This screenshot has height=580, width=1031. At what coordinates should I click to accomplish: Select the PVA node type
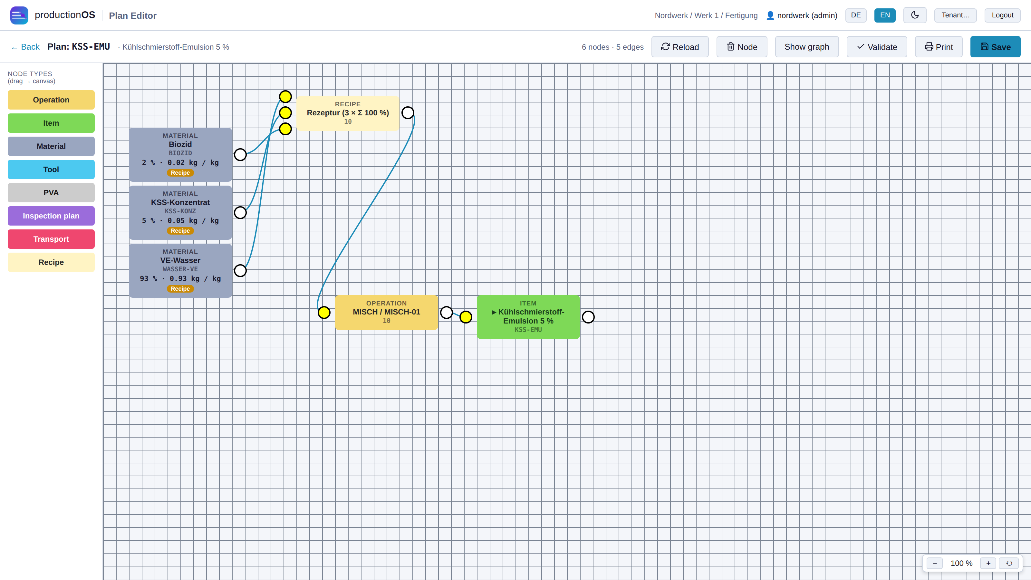tap(51, 193)
